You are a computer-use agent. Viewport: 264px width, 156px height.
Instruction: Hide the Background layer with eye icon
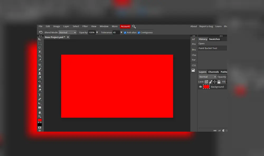pyautogui.click(x=200, y=87)
